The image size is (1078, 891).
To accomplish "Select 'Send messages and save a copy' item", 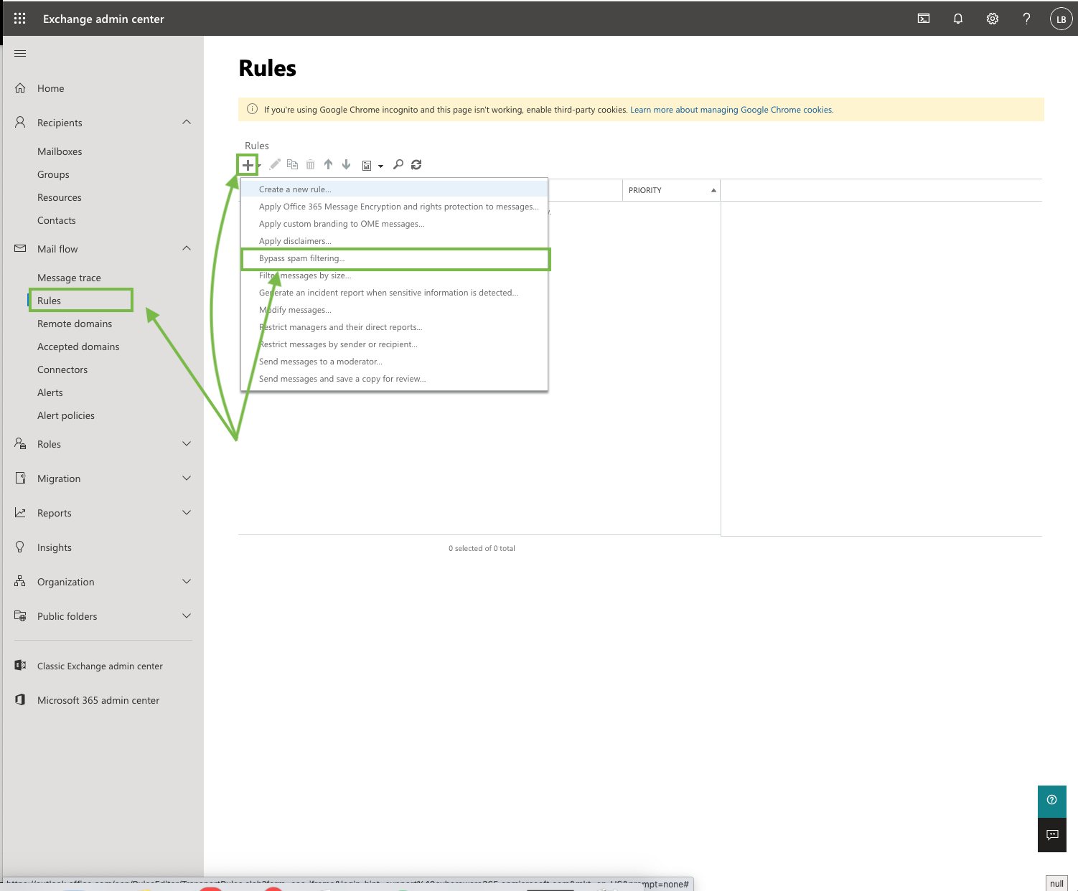I will click(394, 379).
